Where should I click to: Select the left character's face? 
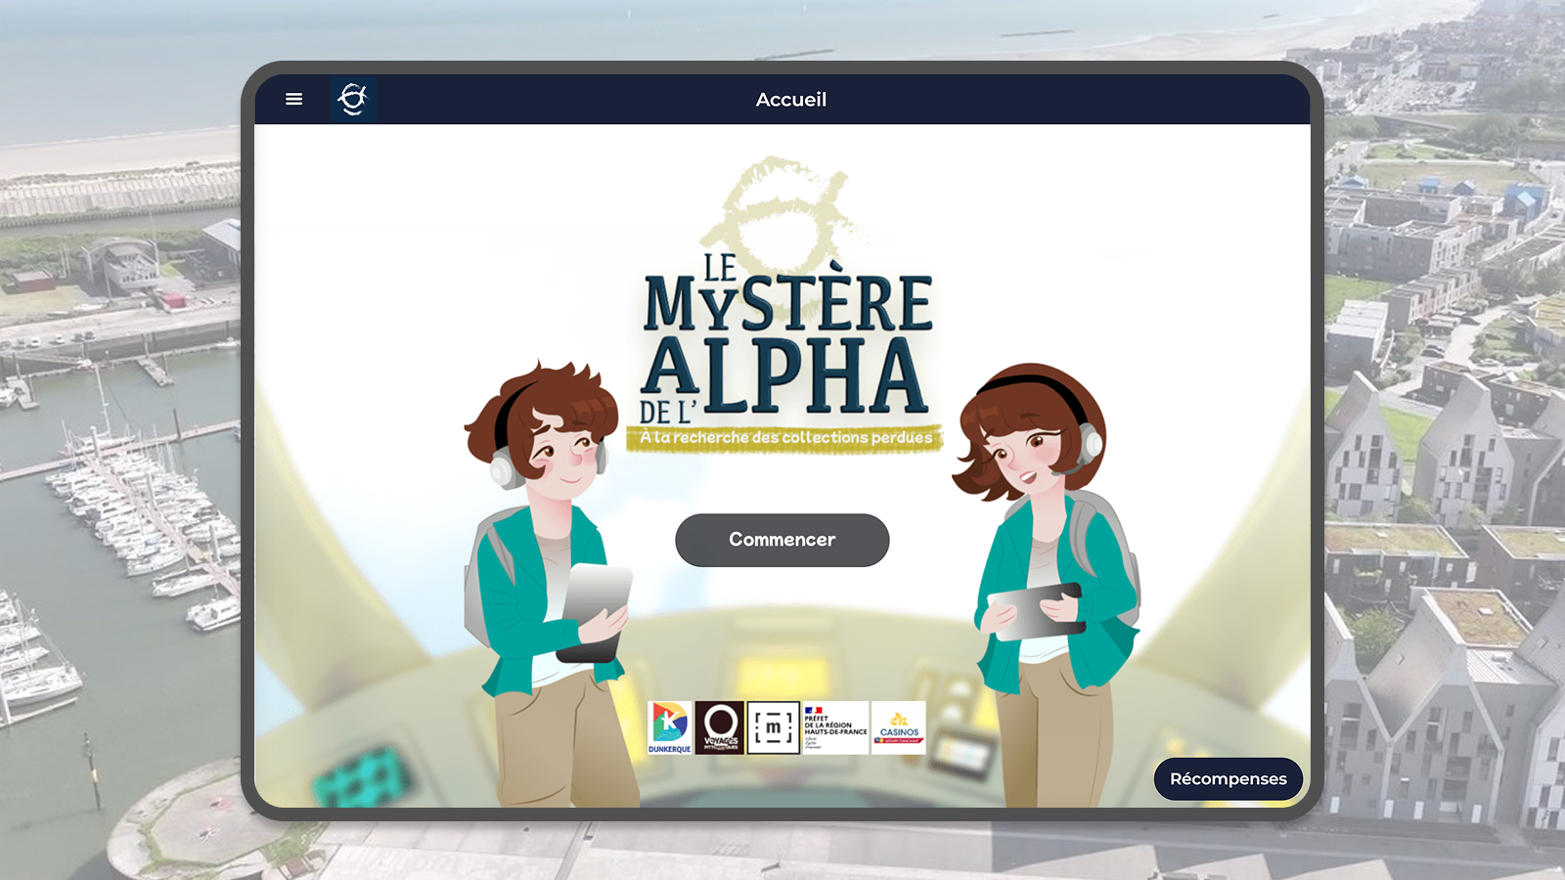pos(562,452)
